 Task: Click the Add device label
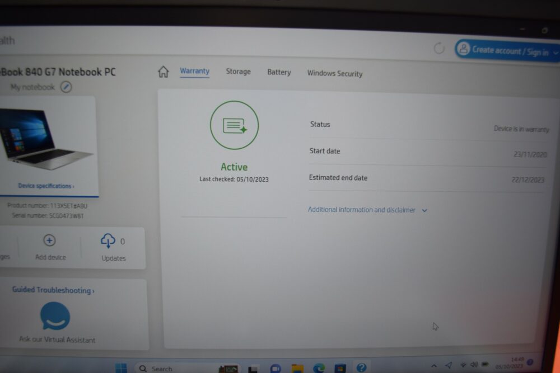point(50,257)
